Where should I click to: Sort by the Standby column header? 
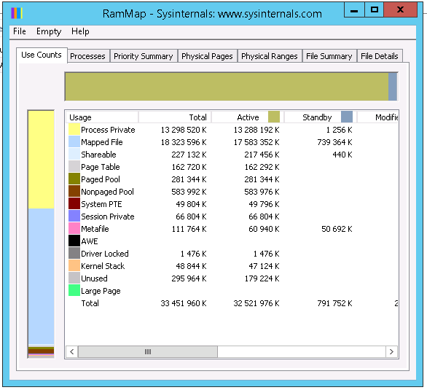click(x=321, y=117)
